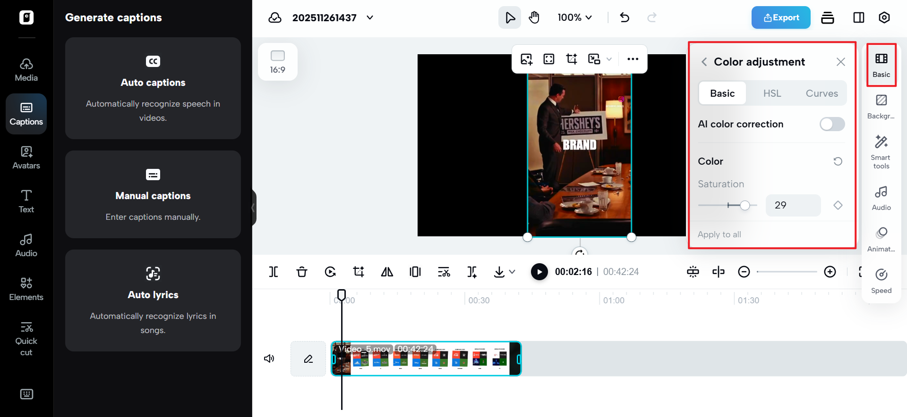Image resolution: width=907 pixels, height=417 pixels.
Task: Click the cloud save status icon
Action: point(275,18)
